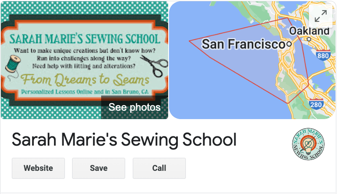The image size is (338, 194).
Task: Click the Sarah Marie's Sewing School title heading
Action: pyautogui.click(x=124, y=140)
